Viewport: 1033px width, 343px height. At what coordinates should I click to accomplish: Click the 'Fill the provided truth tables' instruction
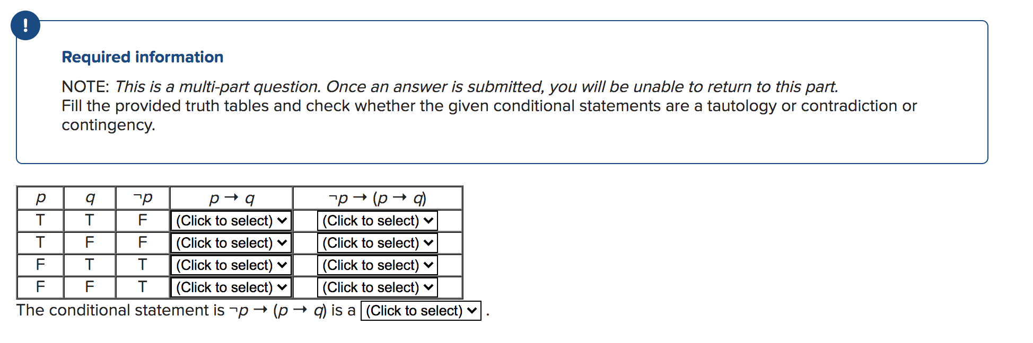pos(489,115)
